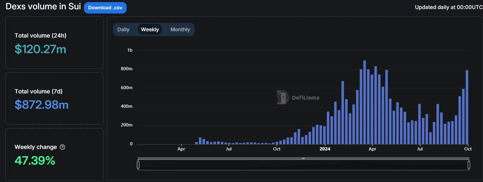Viewport: 483px width, 182px height.
Task: Click the 47.39% weekly change value
Action: click(35, 161)
